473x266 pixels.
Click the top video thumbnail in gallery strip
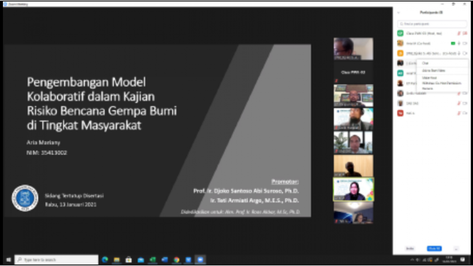[x=353, y=49]
